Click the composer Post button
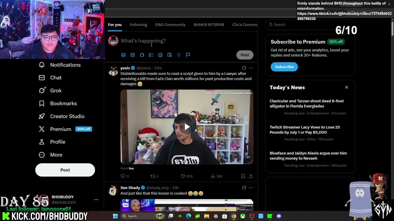 [245, 55]
